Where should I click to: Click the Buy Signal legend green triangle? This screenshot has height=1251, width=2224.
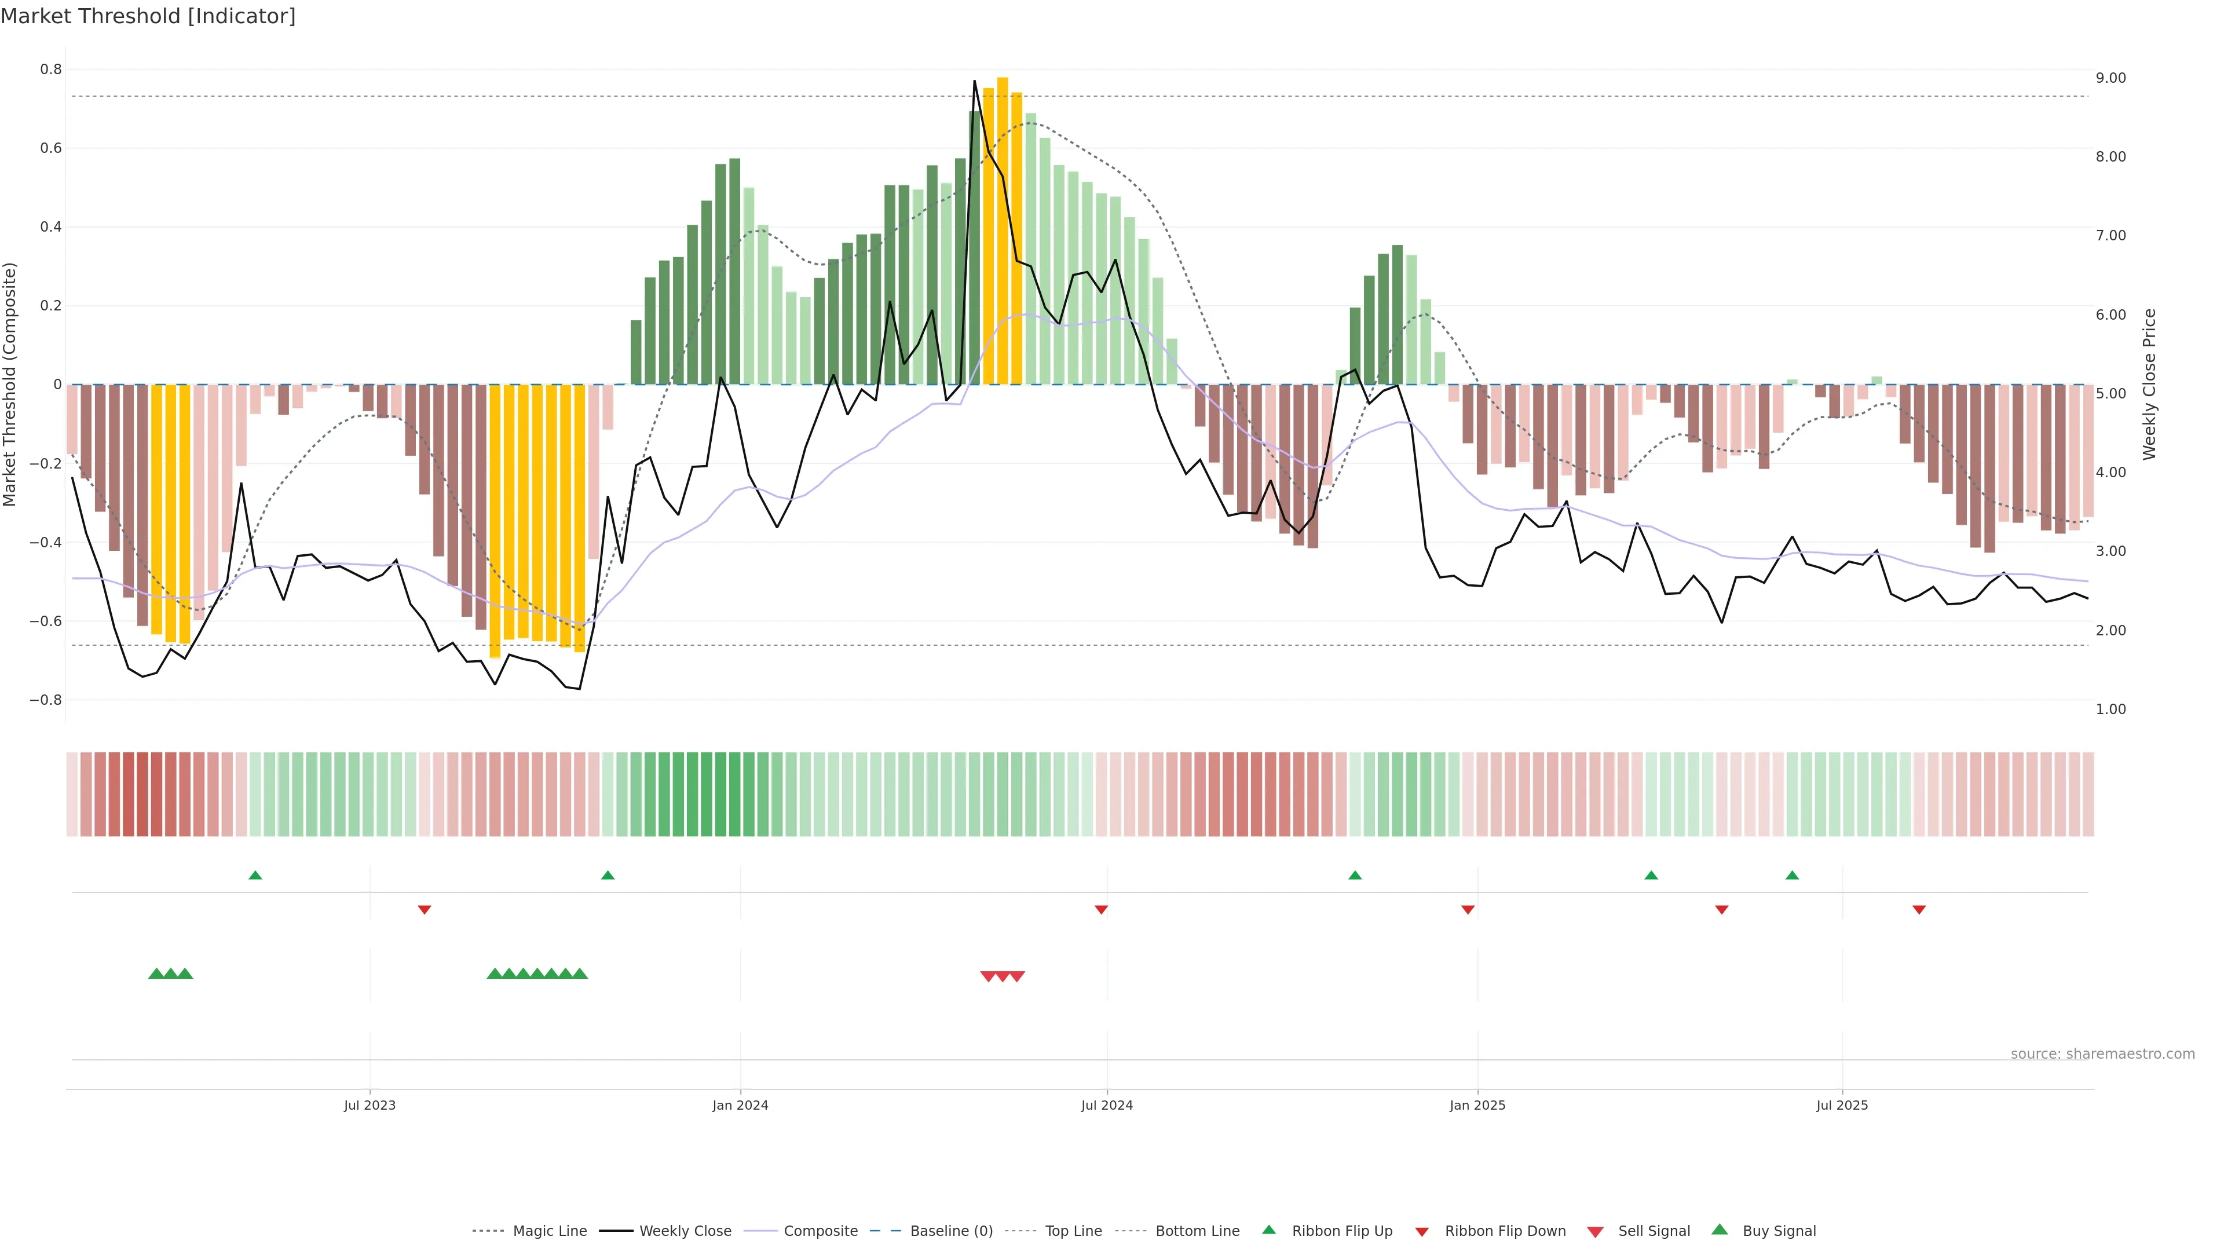(x=1720, y=1230)
